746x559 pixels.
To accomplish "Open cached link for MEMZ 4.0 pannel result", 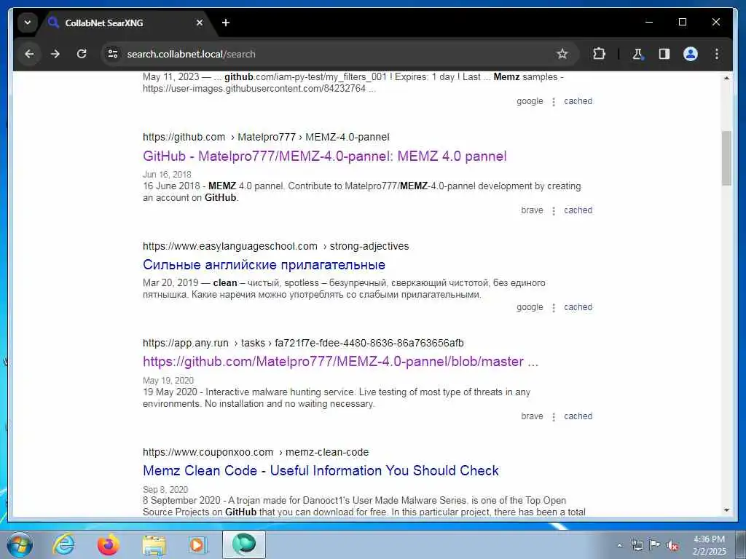I will (578, 210).
